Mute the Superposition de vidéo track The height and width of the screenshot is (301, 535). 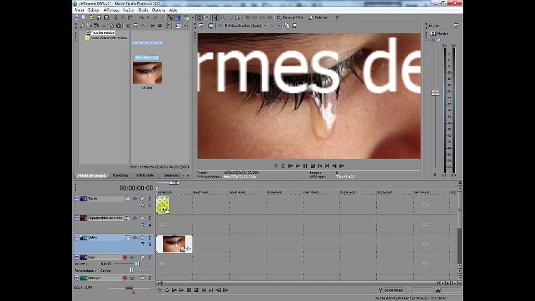(x=142, y=218)
